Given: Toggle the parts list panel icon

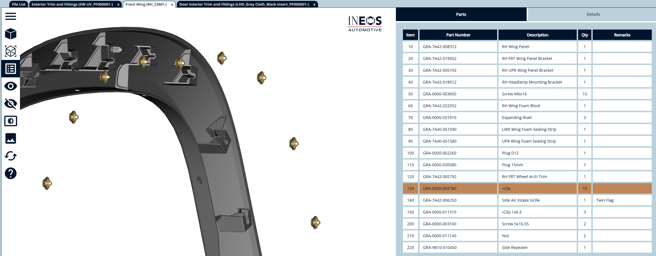Looking at the screenshot, I should pyautogui.click(x=11, y=69).
